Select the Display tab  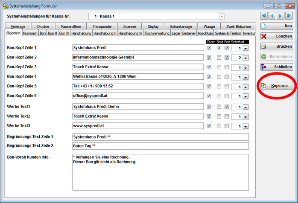point(153,26)
